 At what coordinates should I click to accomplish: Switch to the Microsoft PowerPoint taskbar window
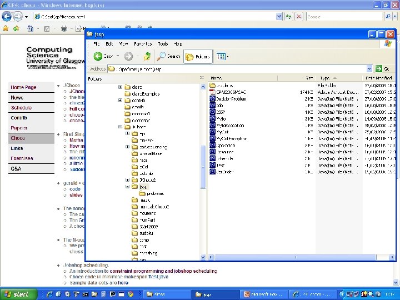coord(265,294)
